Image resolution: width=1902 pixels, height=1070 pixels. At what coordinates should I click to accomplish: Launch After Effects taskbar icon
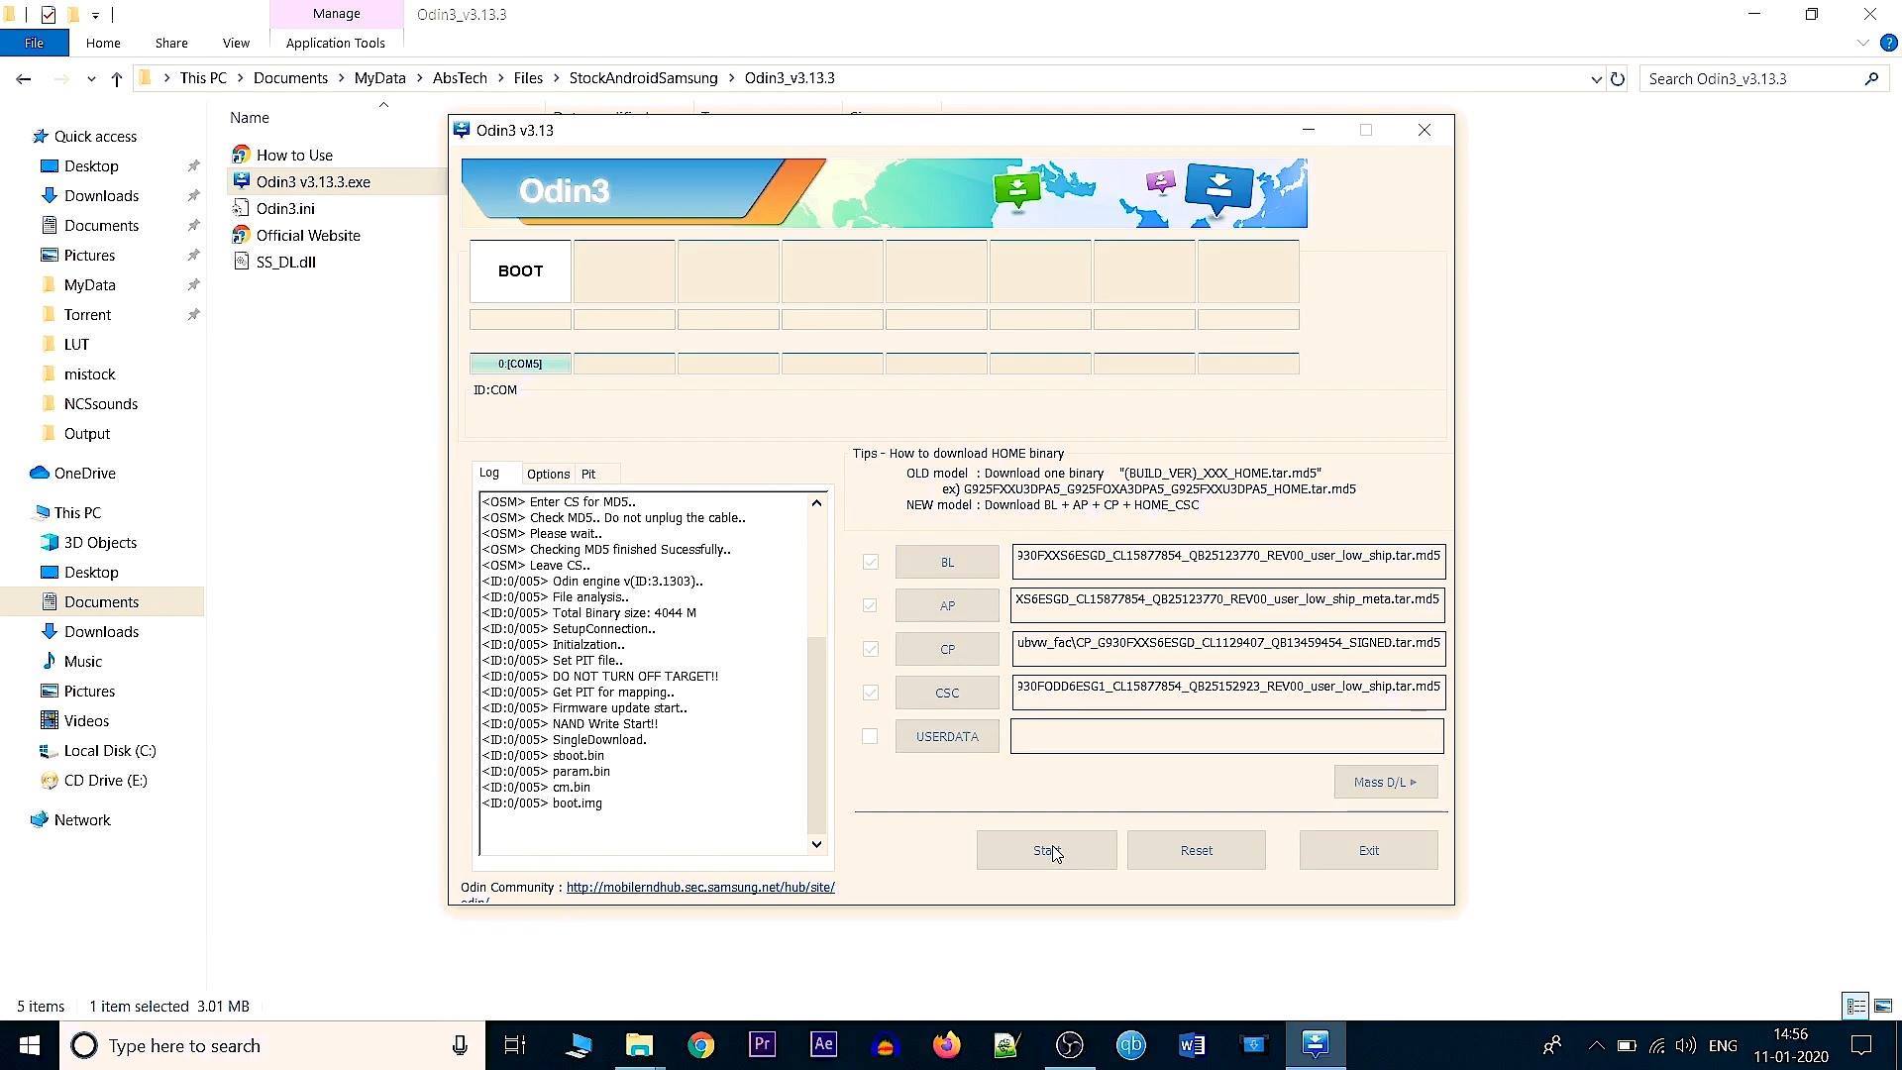pyautogui.click(x=823, y=1045)
